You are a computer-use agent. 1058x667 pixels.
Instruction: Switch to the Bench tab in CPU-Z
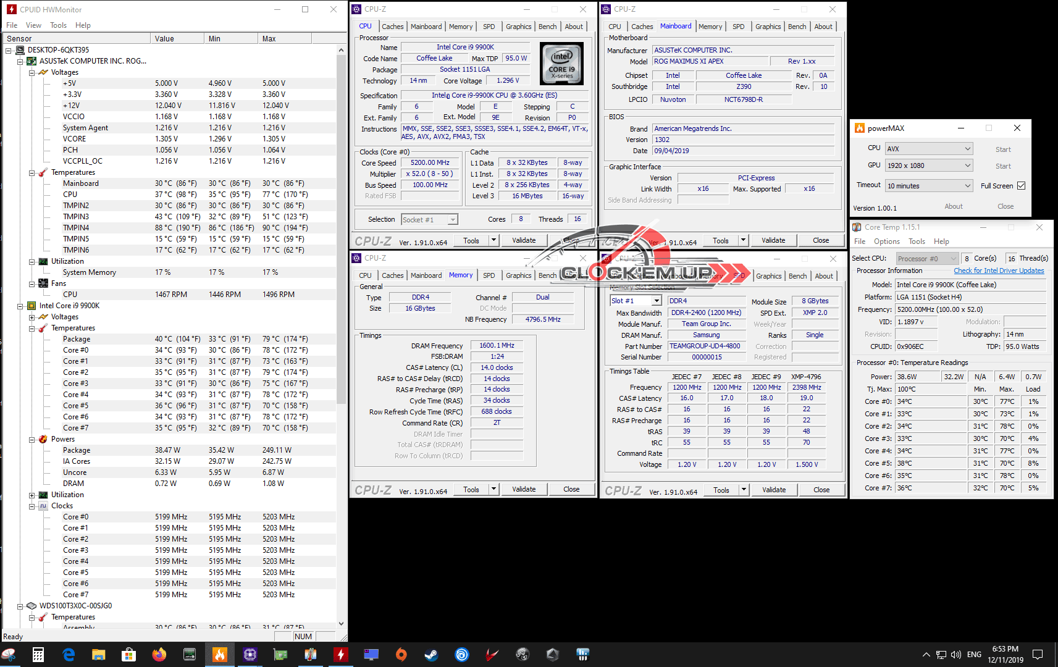click(x=547, y=27)
